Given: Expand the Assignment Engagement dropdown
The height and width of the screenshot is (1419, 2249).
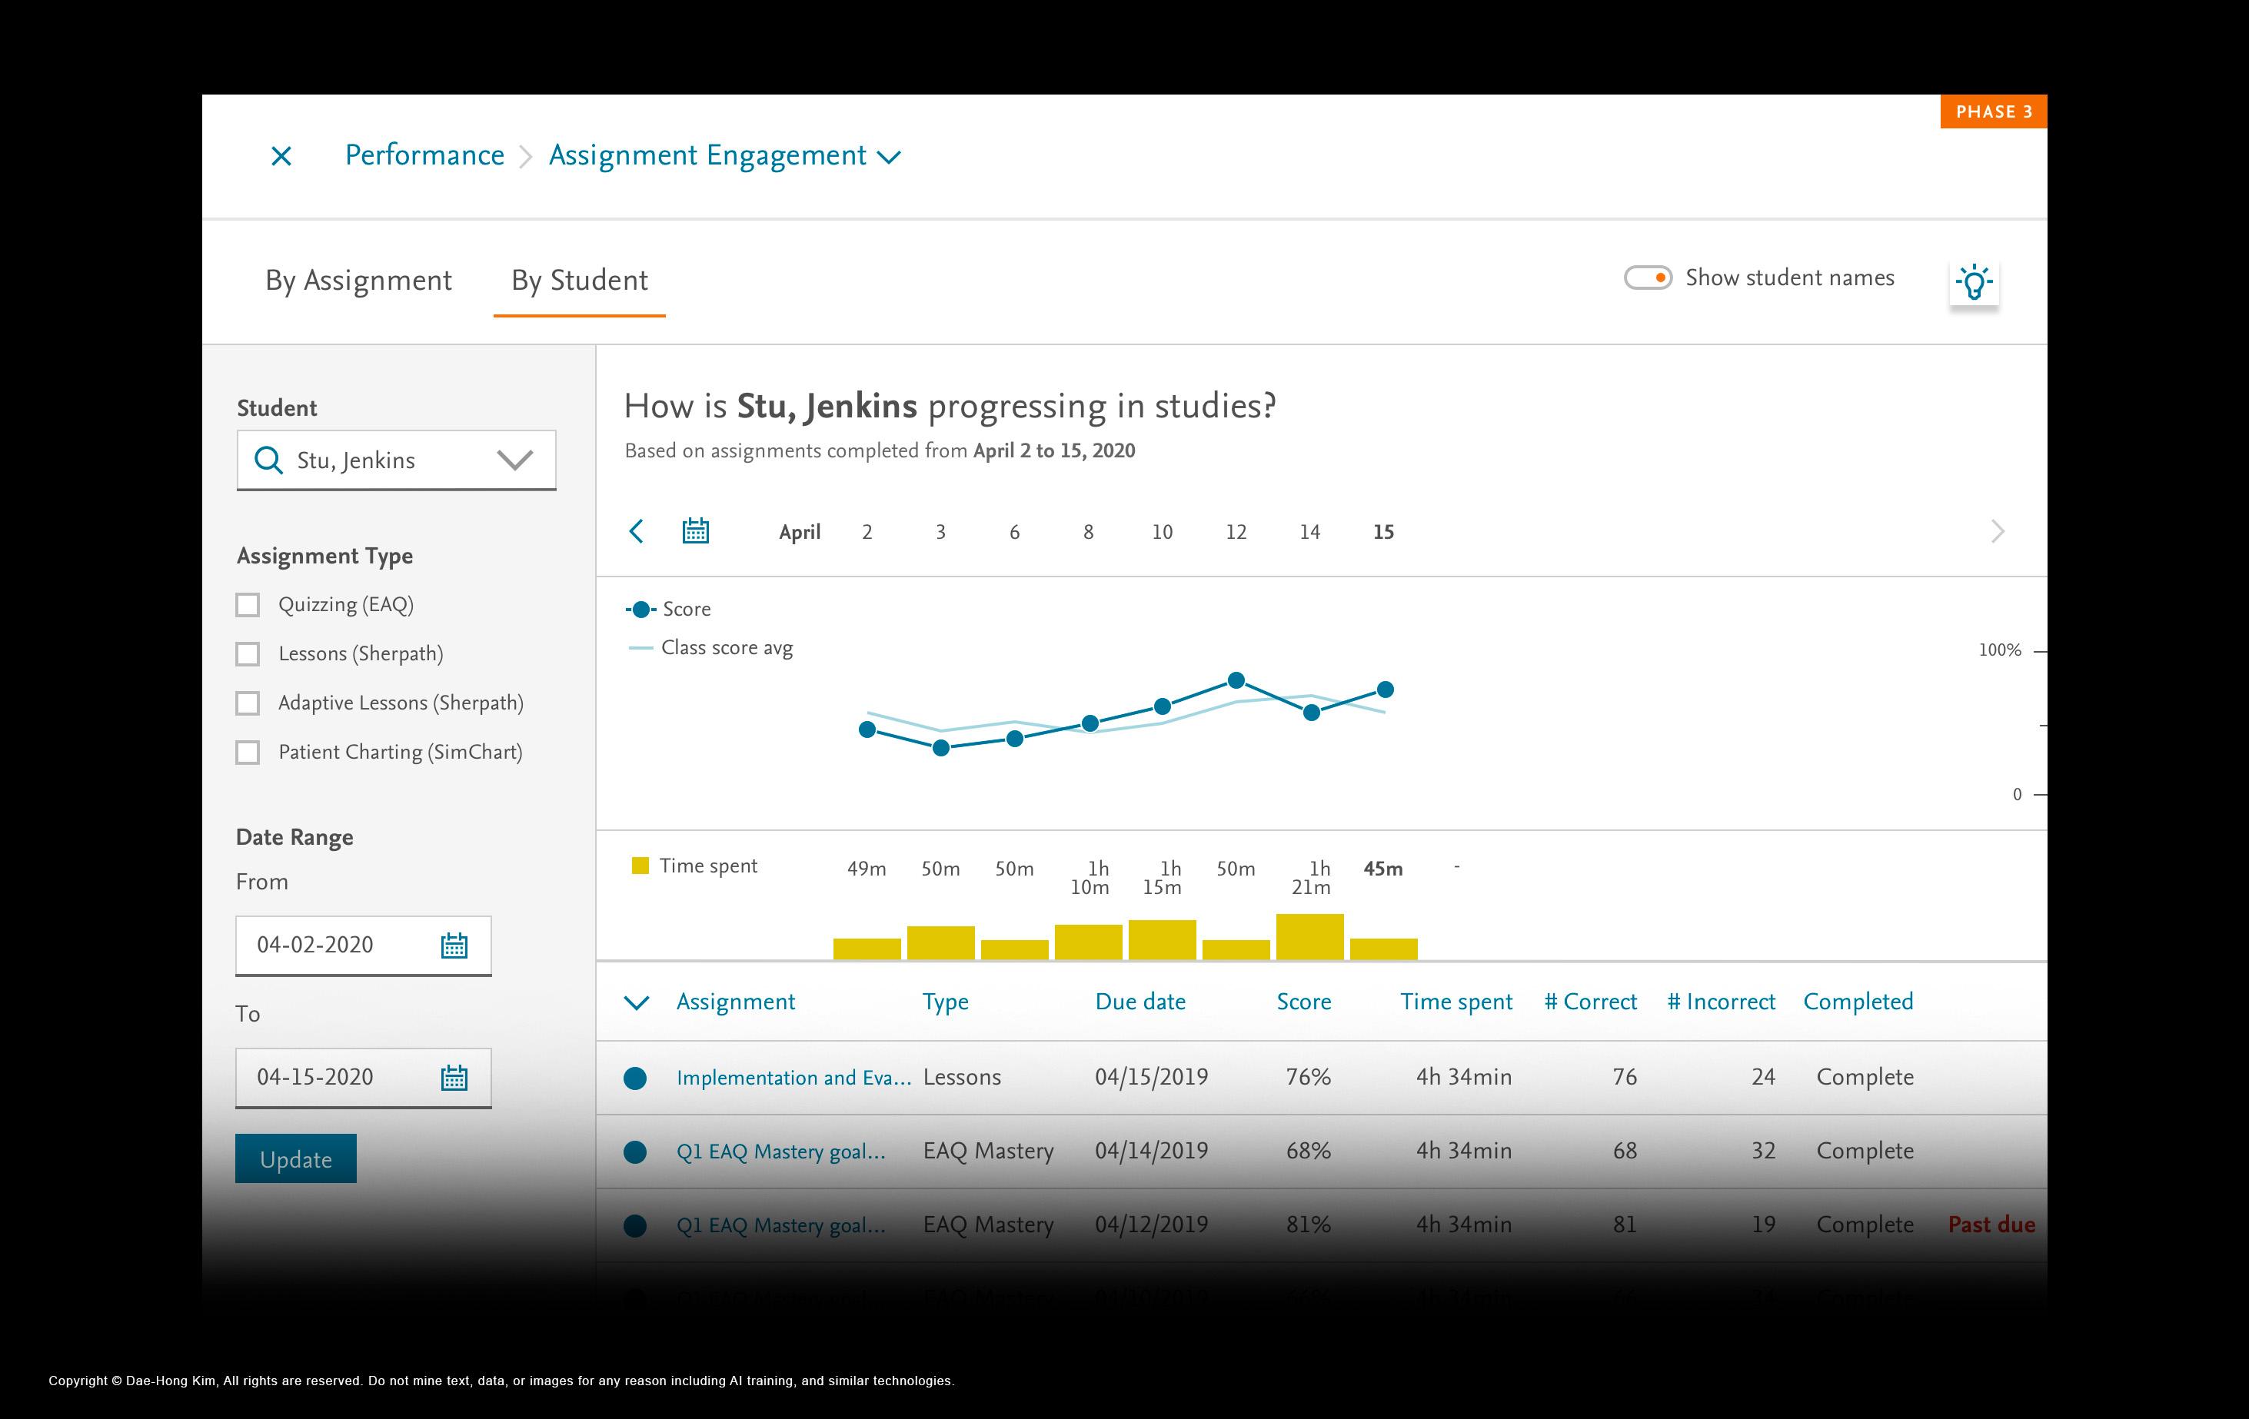Looking at the screenshot, I should (889, 157).
